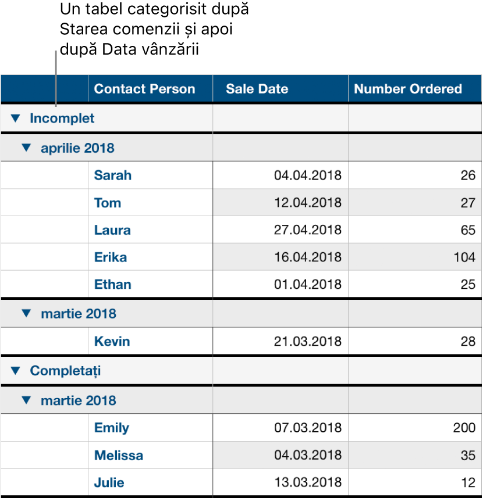Select the Sale Date column header
This screenshot has width=483, height=498.
pyautogui.click(x=257, y=88)
